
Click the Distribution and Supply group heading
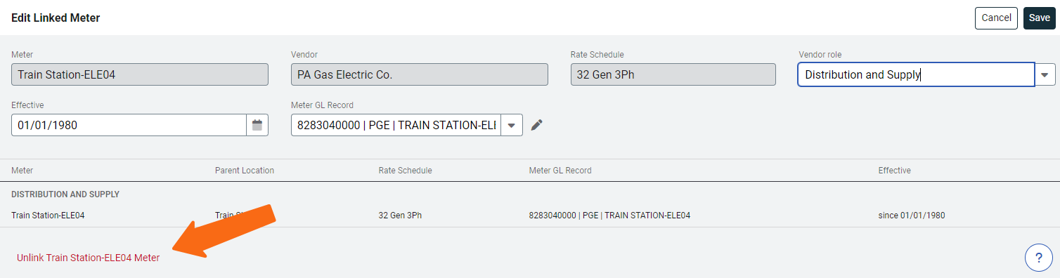[x=65, y=194]
